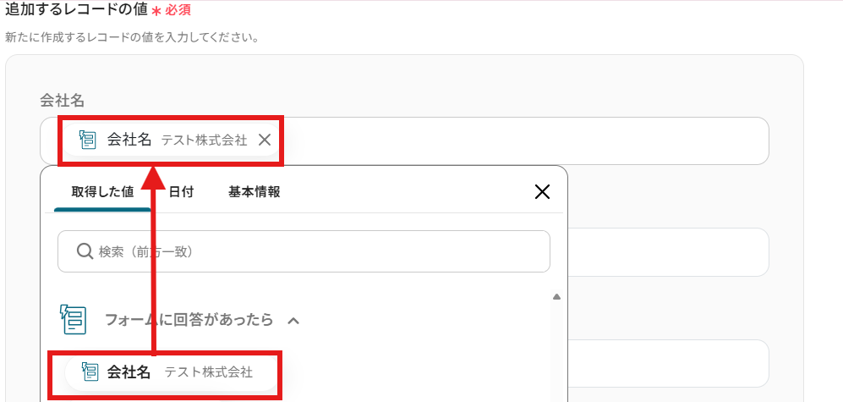Switch to the 日付 tab

coord(181,191)
